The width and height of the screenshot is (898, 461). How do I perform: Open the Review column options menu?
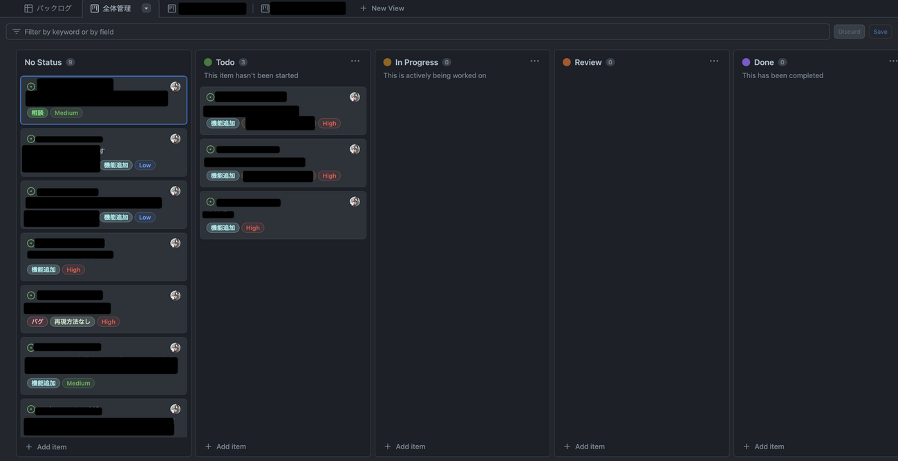pyautogui.click(x=714, y=62)
